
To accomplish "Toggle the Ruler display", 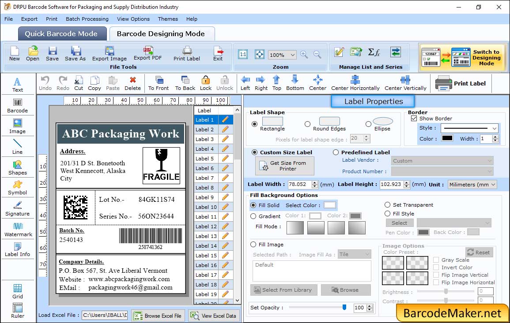I will coord(18,311).
